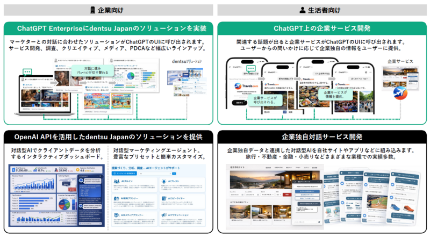Click the person icon beside 生活者向け
The width and height of the screenshot is (430, 237).
(x=301, y=9)
